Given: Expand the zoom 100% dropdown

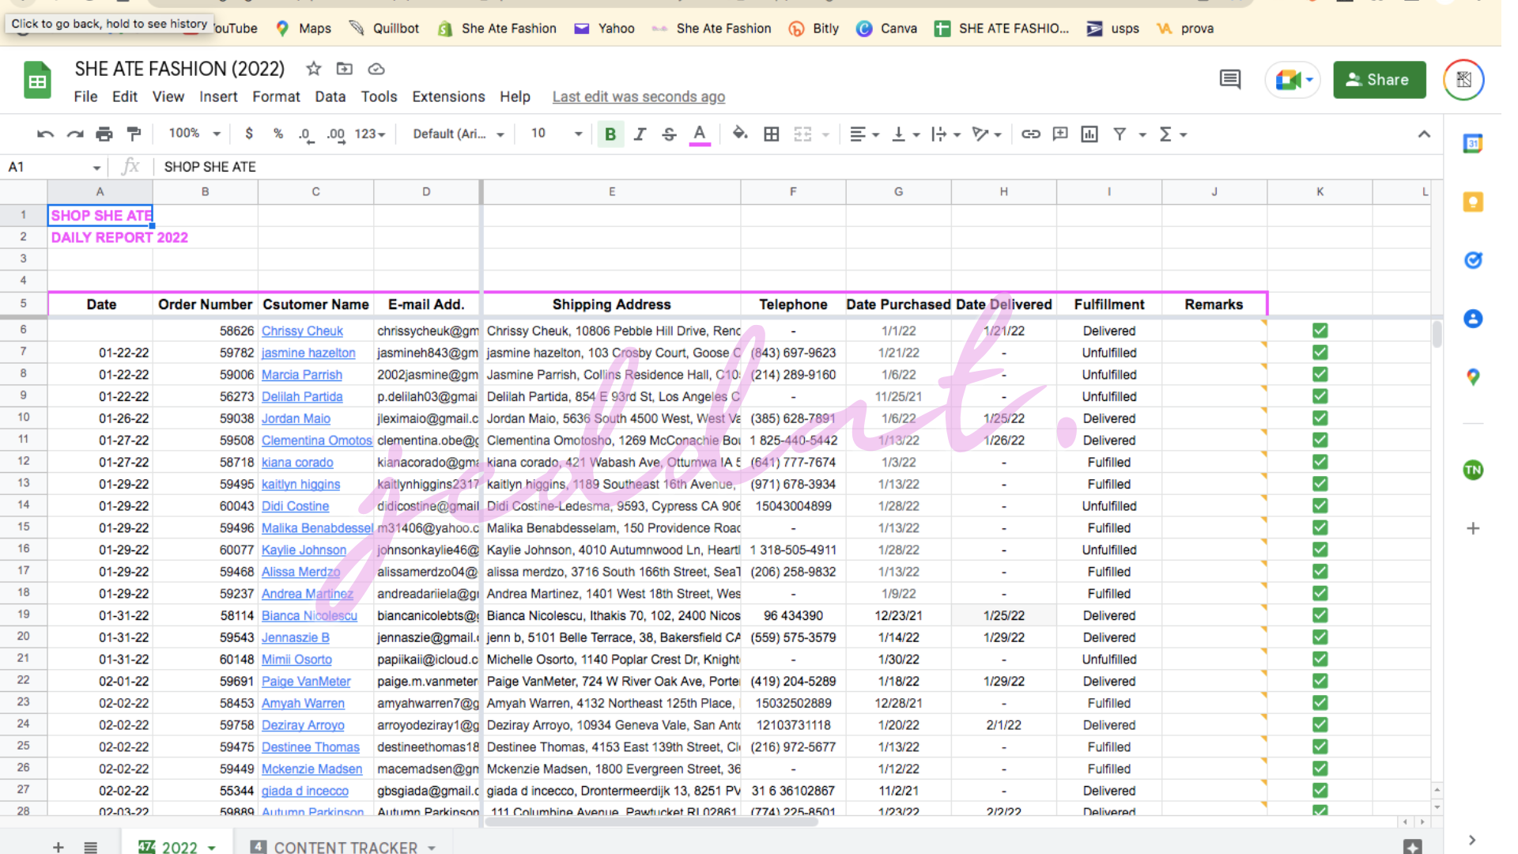Looking at the screenshot, I should click(x=194, y=134).
